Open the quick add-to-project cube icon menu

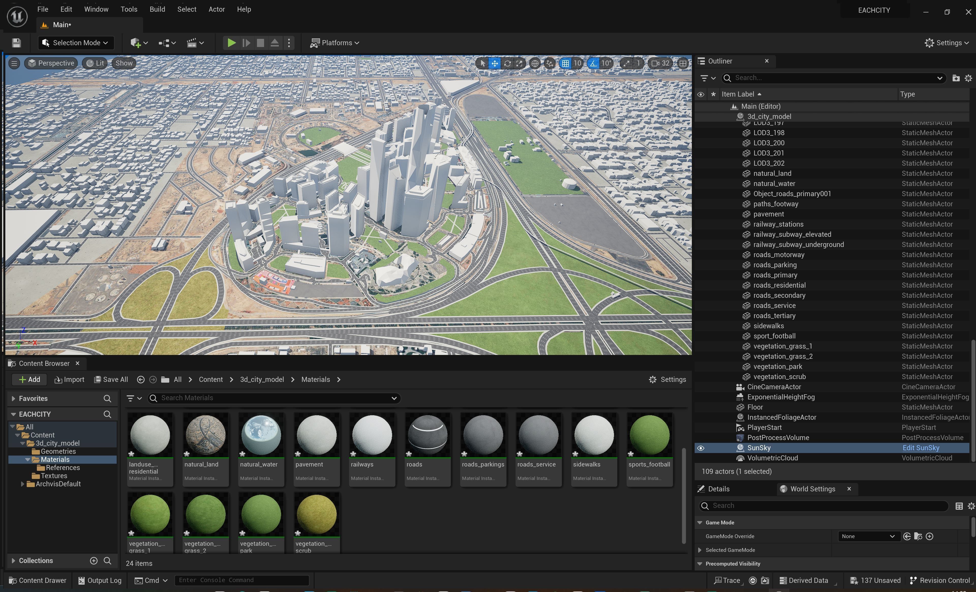(139, 43)
